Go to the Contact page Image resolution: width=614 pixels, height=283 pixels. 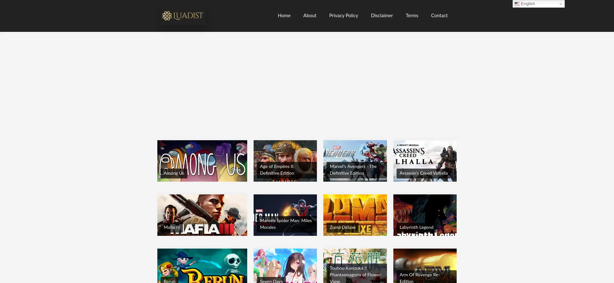tap(439, 16)
